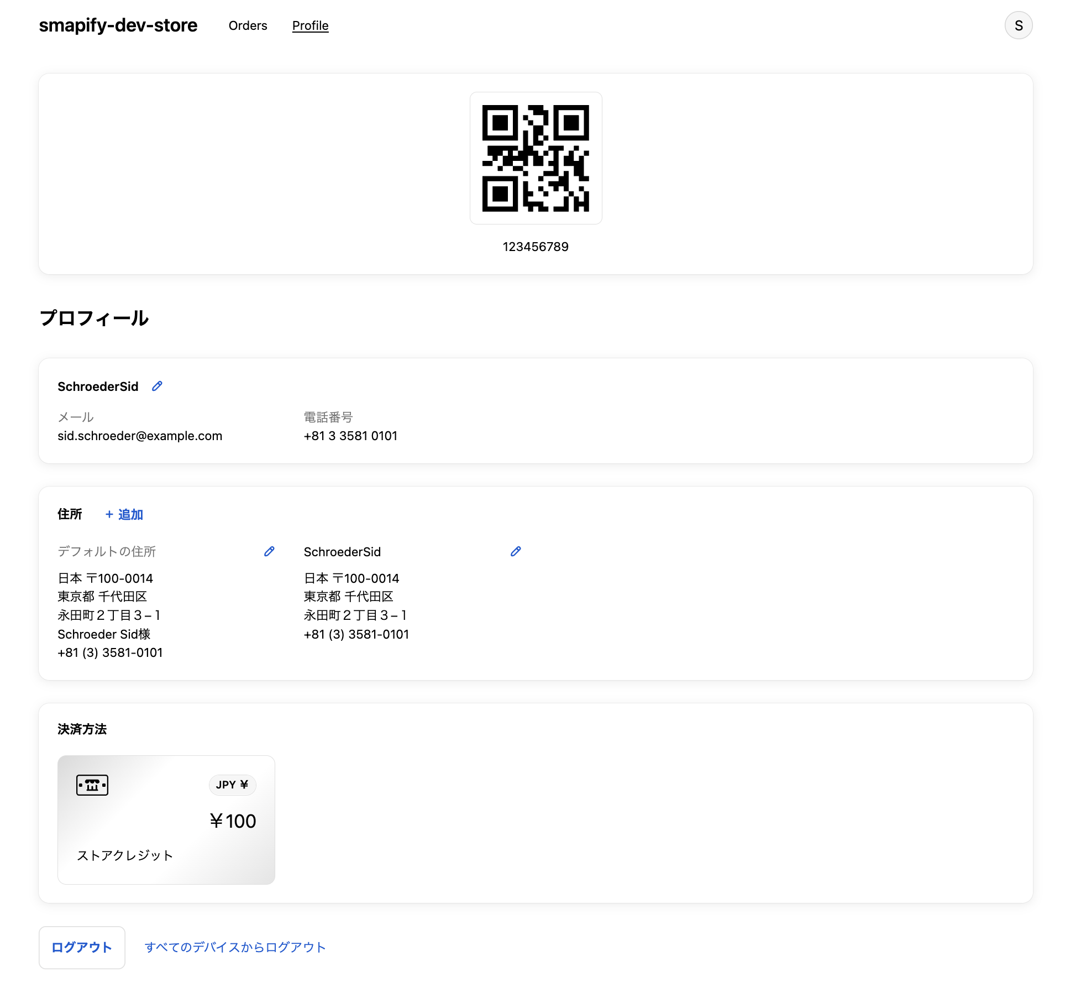Click the ログアウト button
Screen dimensions: 1081x1003
click(x=82, y=948)
